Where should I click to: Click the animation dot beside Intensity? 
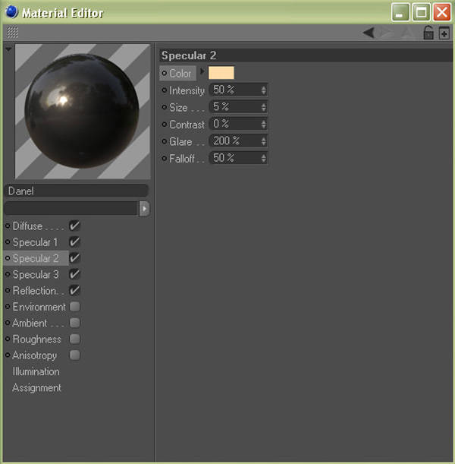[x=165, y=90]
